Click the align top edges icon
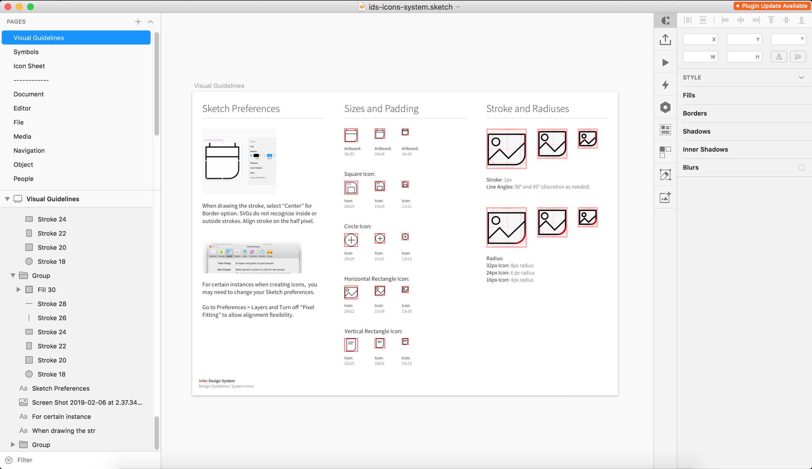The width and height of the screenshot is (812, 469). pos(771,20)
